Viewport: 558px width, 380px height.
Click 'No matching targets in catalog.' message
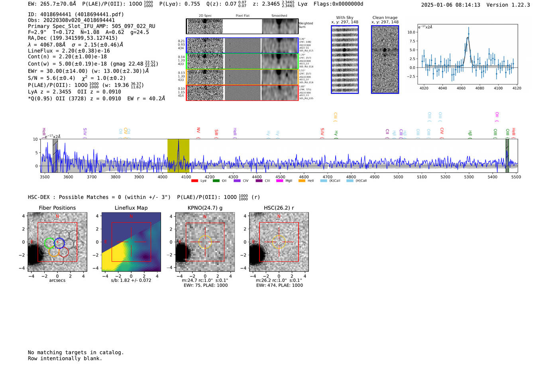[x=76, y=352]
